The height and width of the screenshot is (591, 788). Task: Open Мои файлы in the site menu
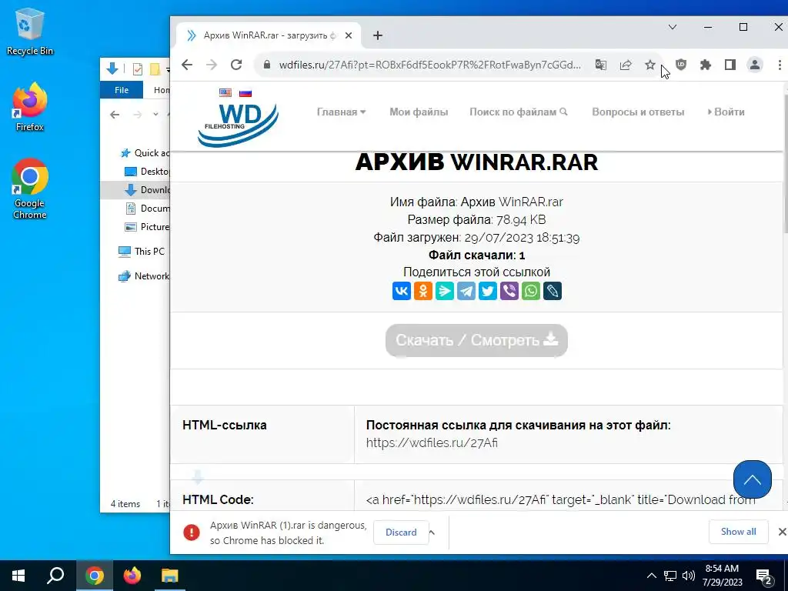click(419, 112)
